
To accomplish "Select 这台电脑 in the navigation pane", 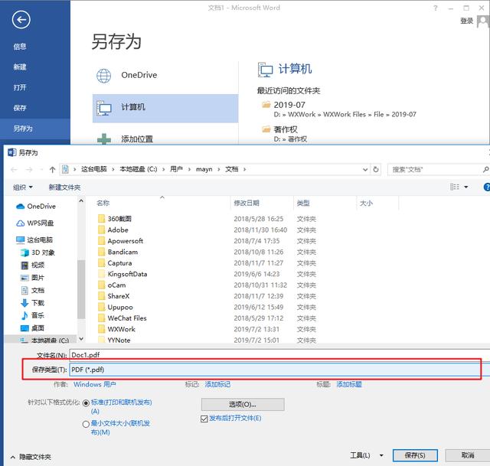I will click(34, 240).
